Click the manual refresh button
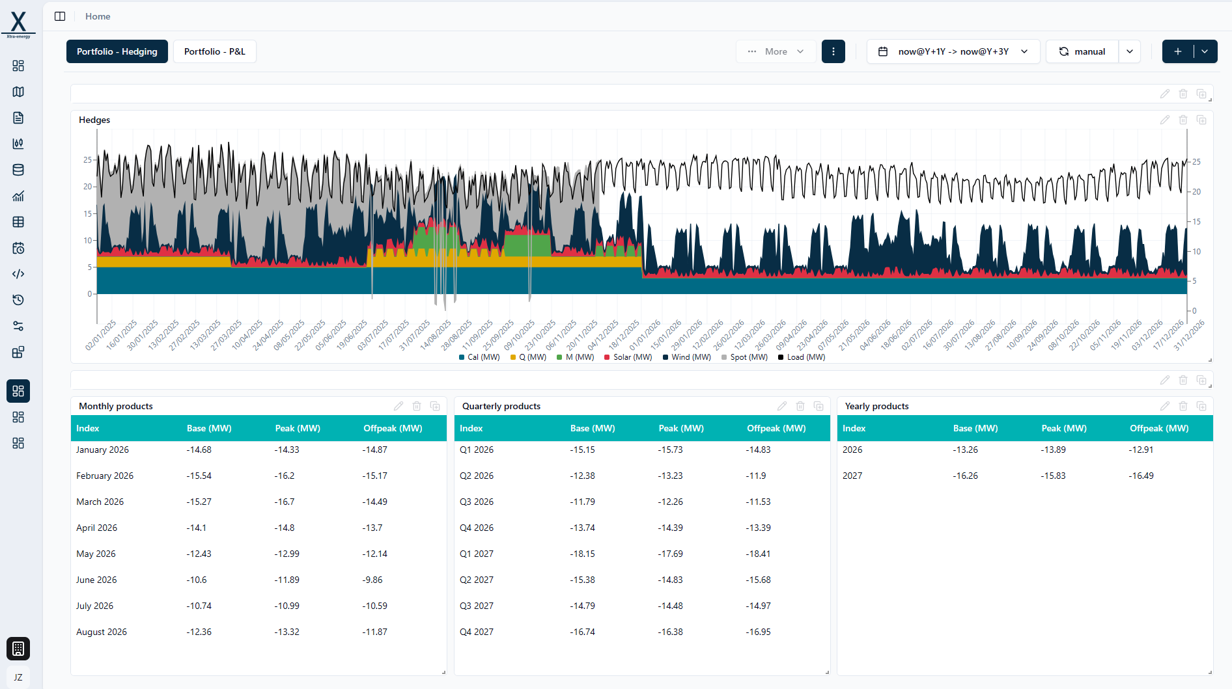This screenshot has height=689, width=1232. click(1082, 51)
